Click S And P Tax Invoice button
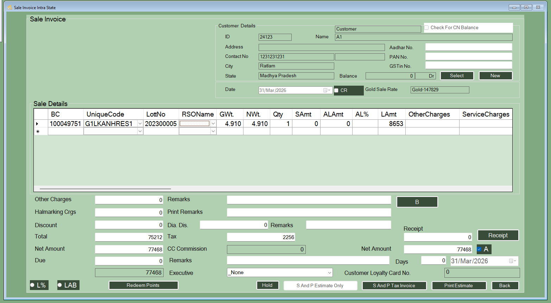551x303 pixels. pyautogui.click(x=394, y=285)
